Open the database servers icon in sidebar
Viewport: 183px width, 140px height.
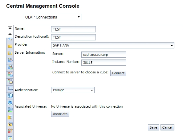pos(10,96)
